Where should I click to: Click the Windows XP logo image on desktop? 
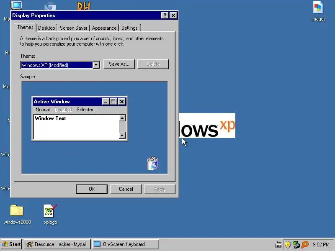coord(207,125)
